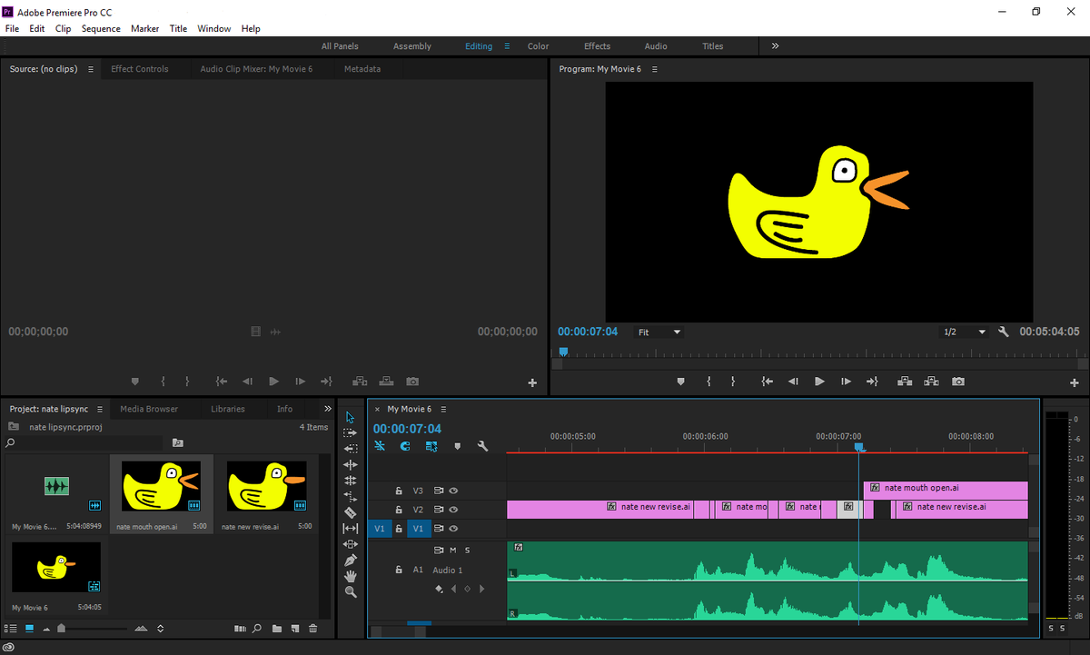
Task: Switch Project panel to list view
Action: coord(11,628)
